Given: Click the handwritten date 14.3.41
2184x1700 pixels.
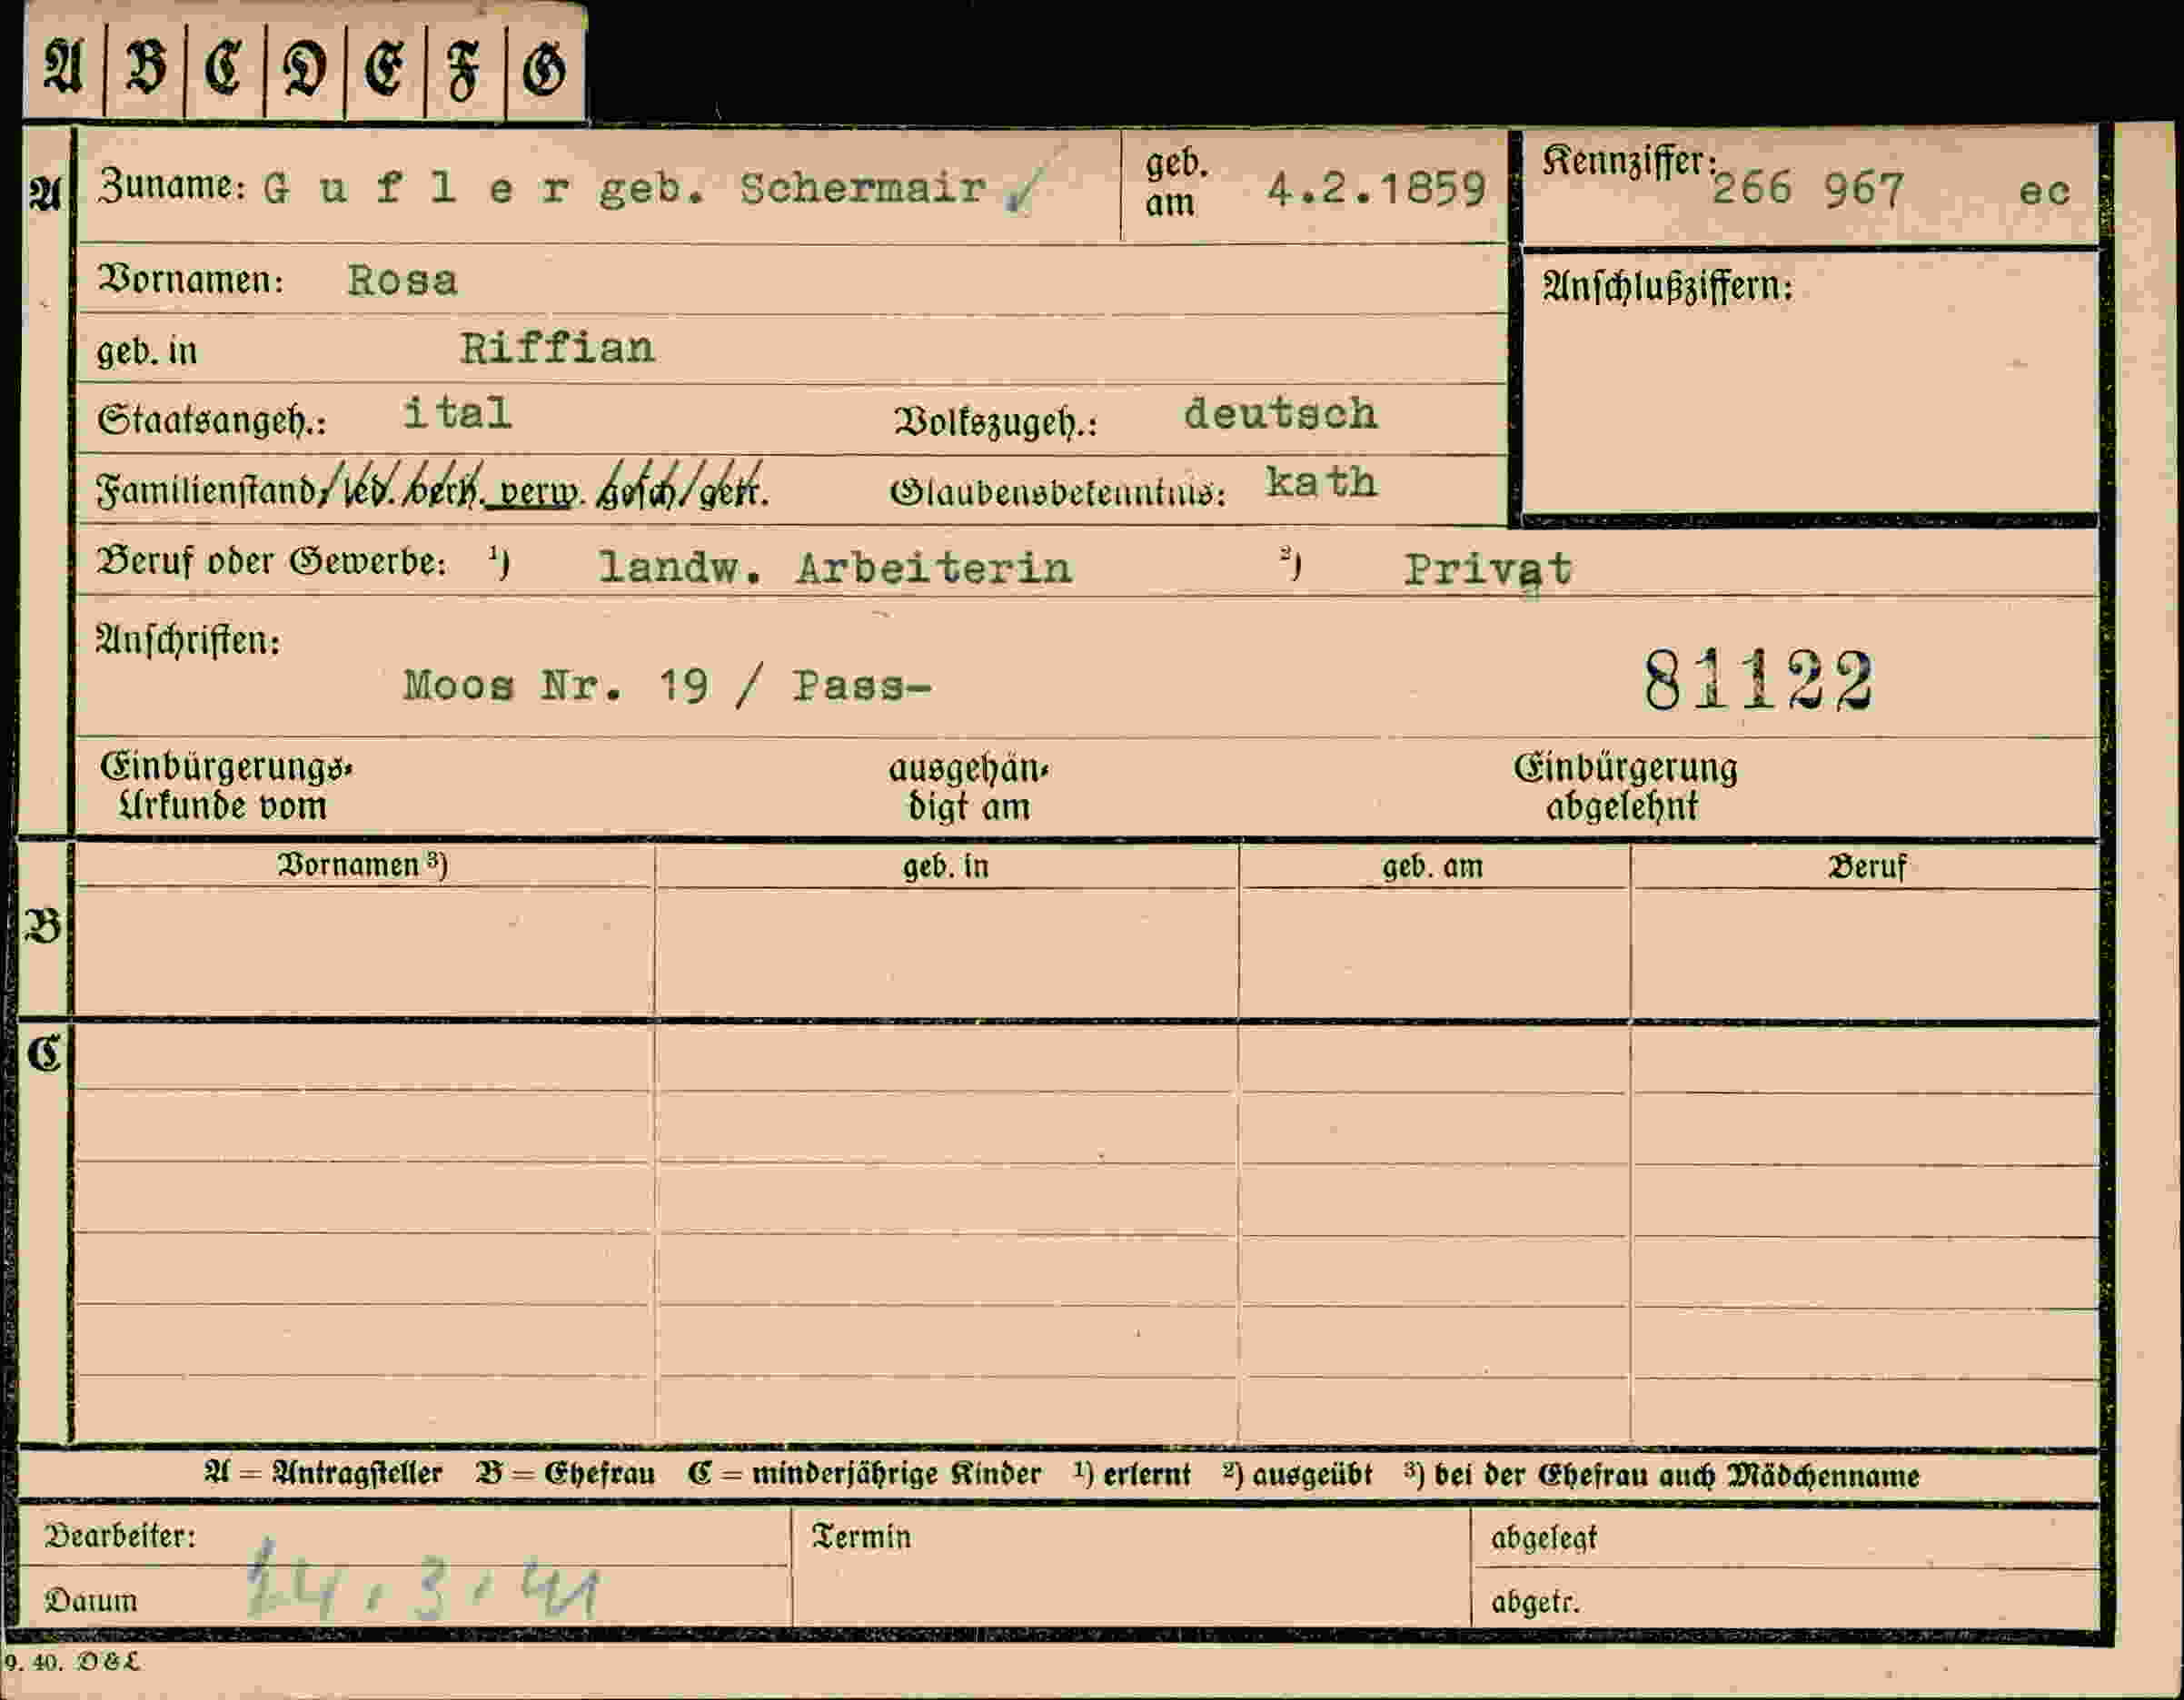Looking at the screenshot, I should coord(424,1583).
